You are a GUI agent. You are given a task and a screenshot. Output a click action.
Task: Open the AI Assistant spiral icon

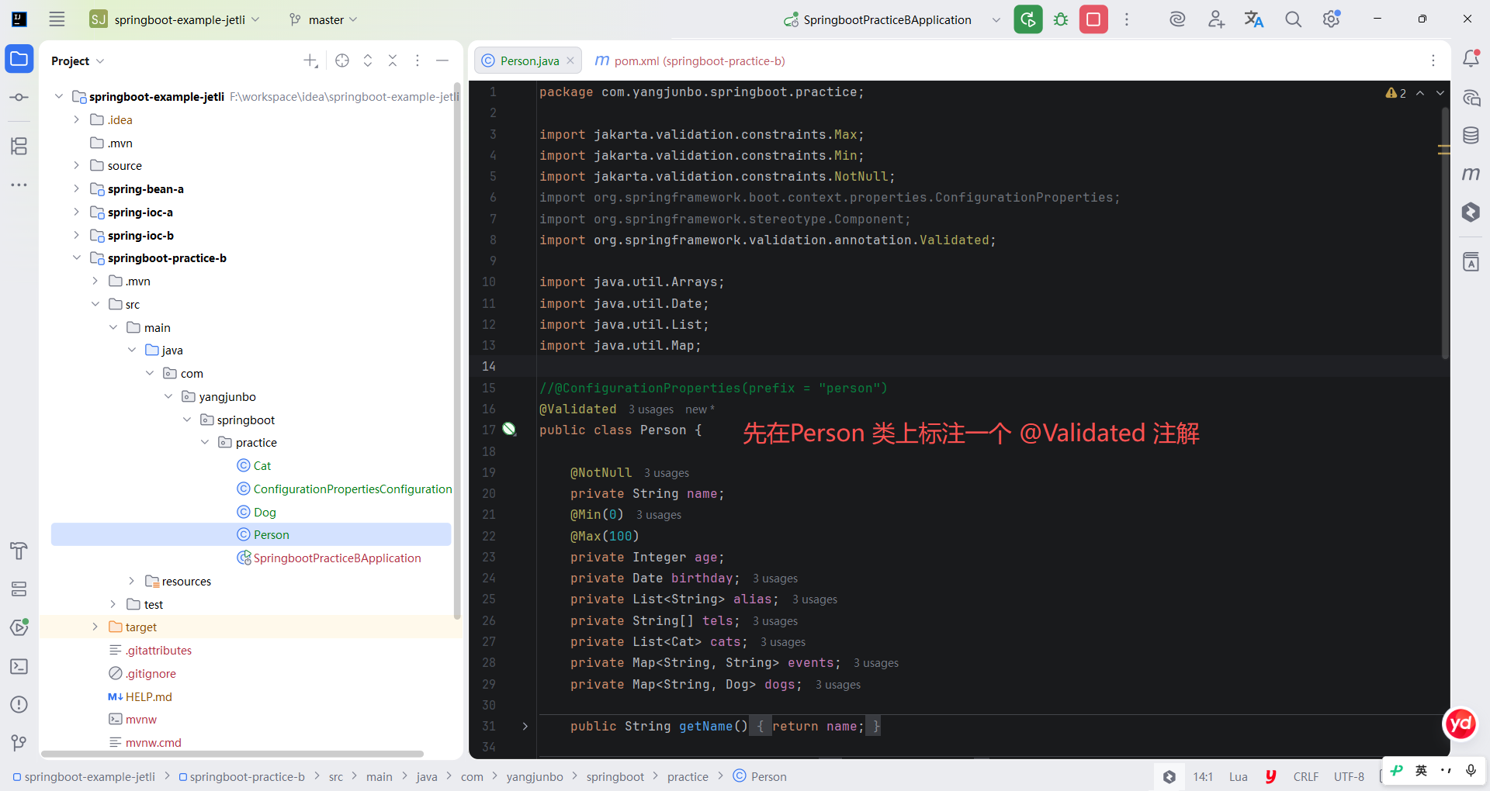(1177, 19)
